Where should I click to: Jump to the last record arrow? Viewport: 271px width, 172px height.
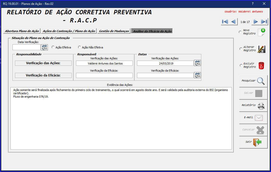264,22
